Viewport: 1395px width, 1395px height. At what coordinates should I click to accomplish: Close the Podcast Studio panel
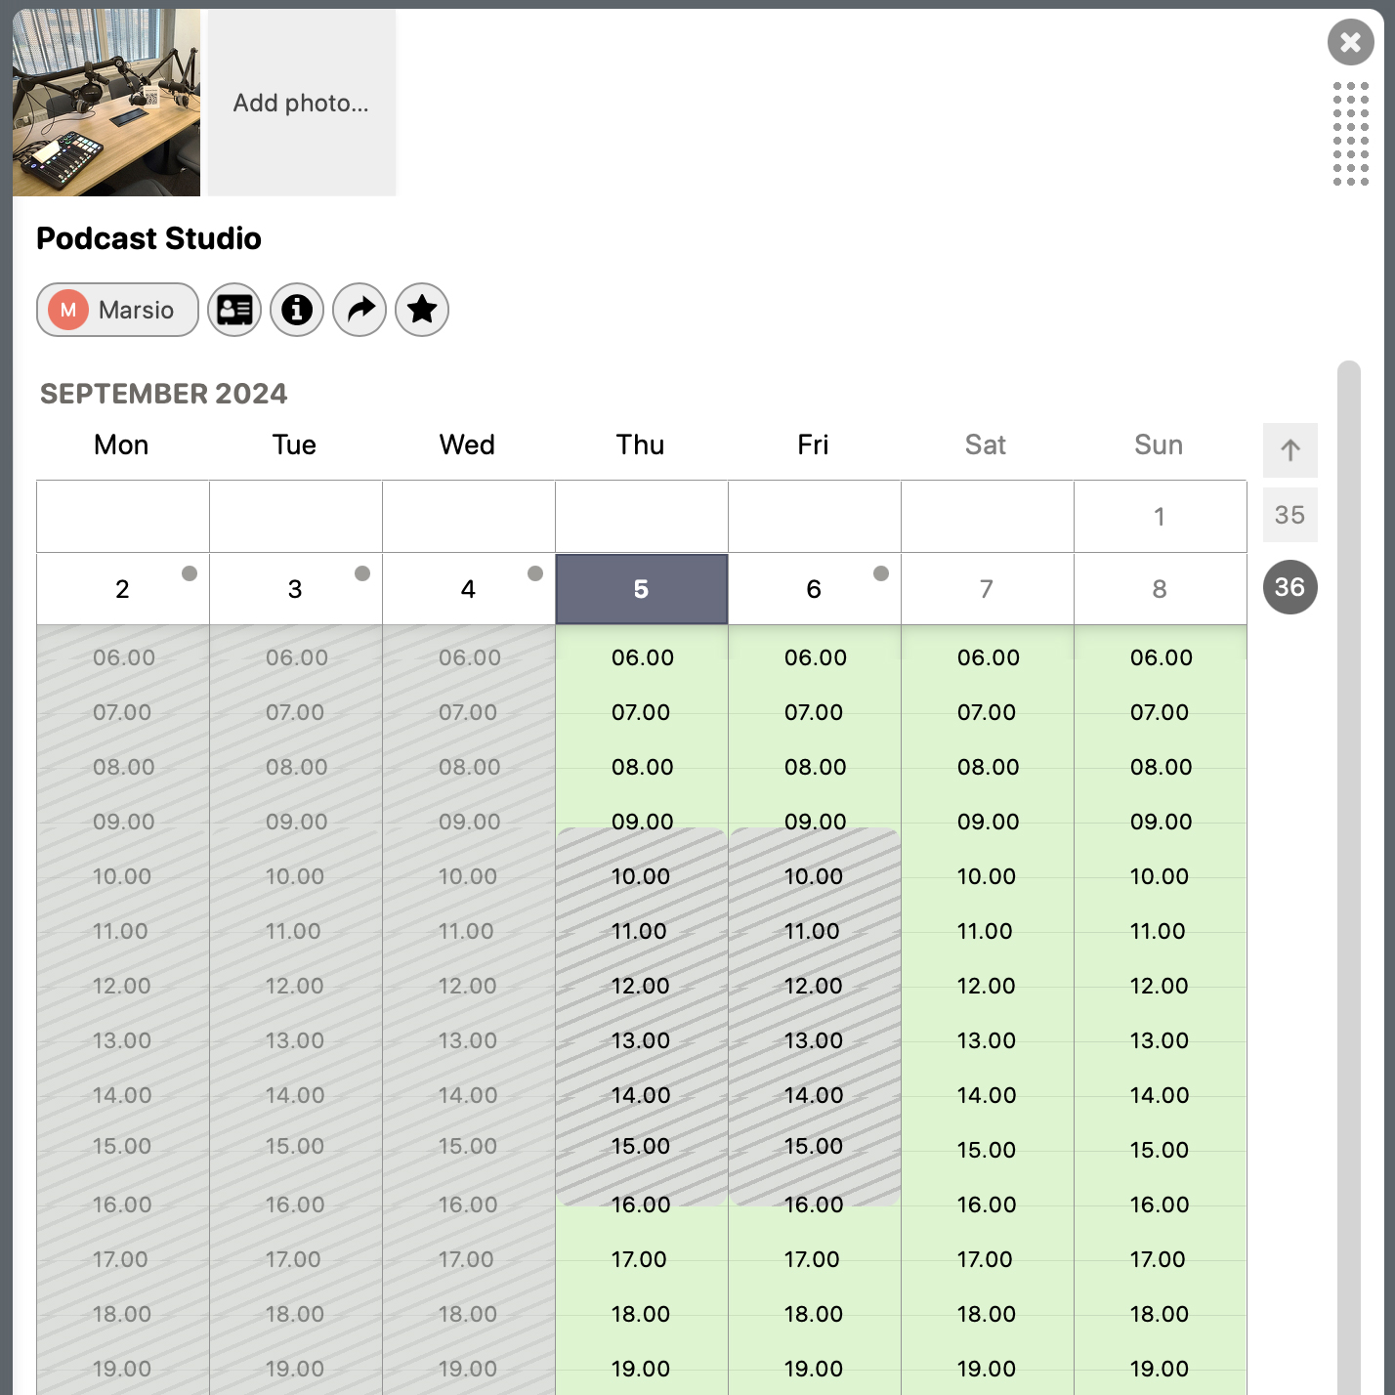[x=1351, y=42]
